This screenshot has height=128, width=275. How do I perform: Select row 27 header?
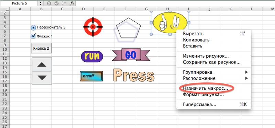[4, 126]
